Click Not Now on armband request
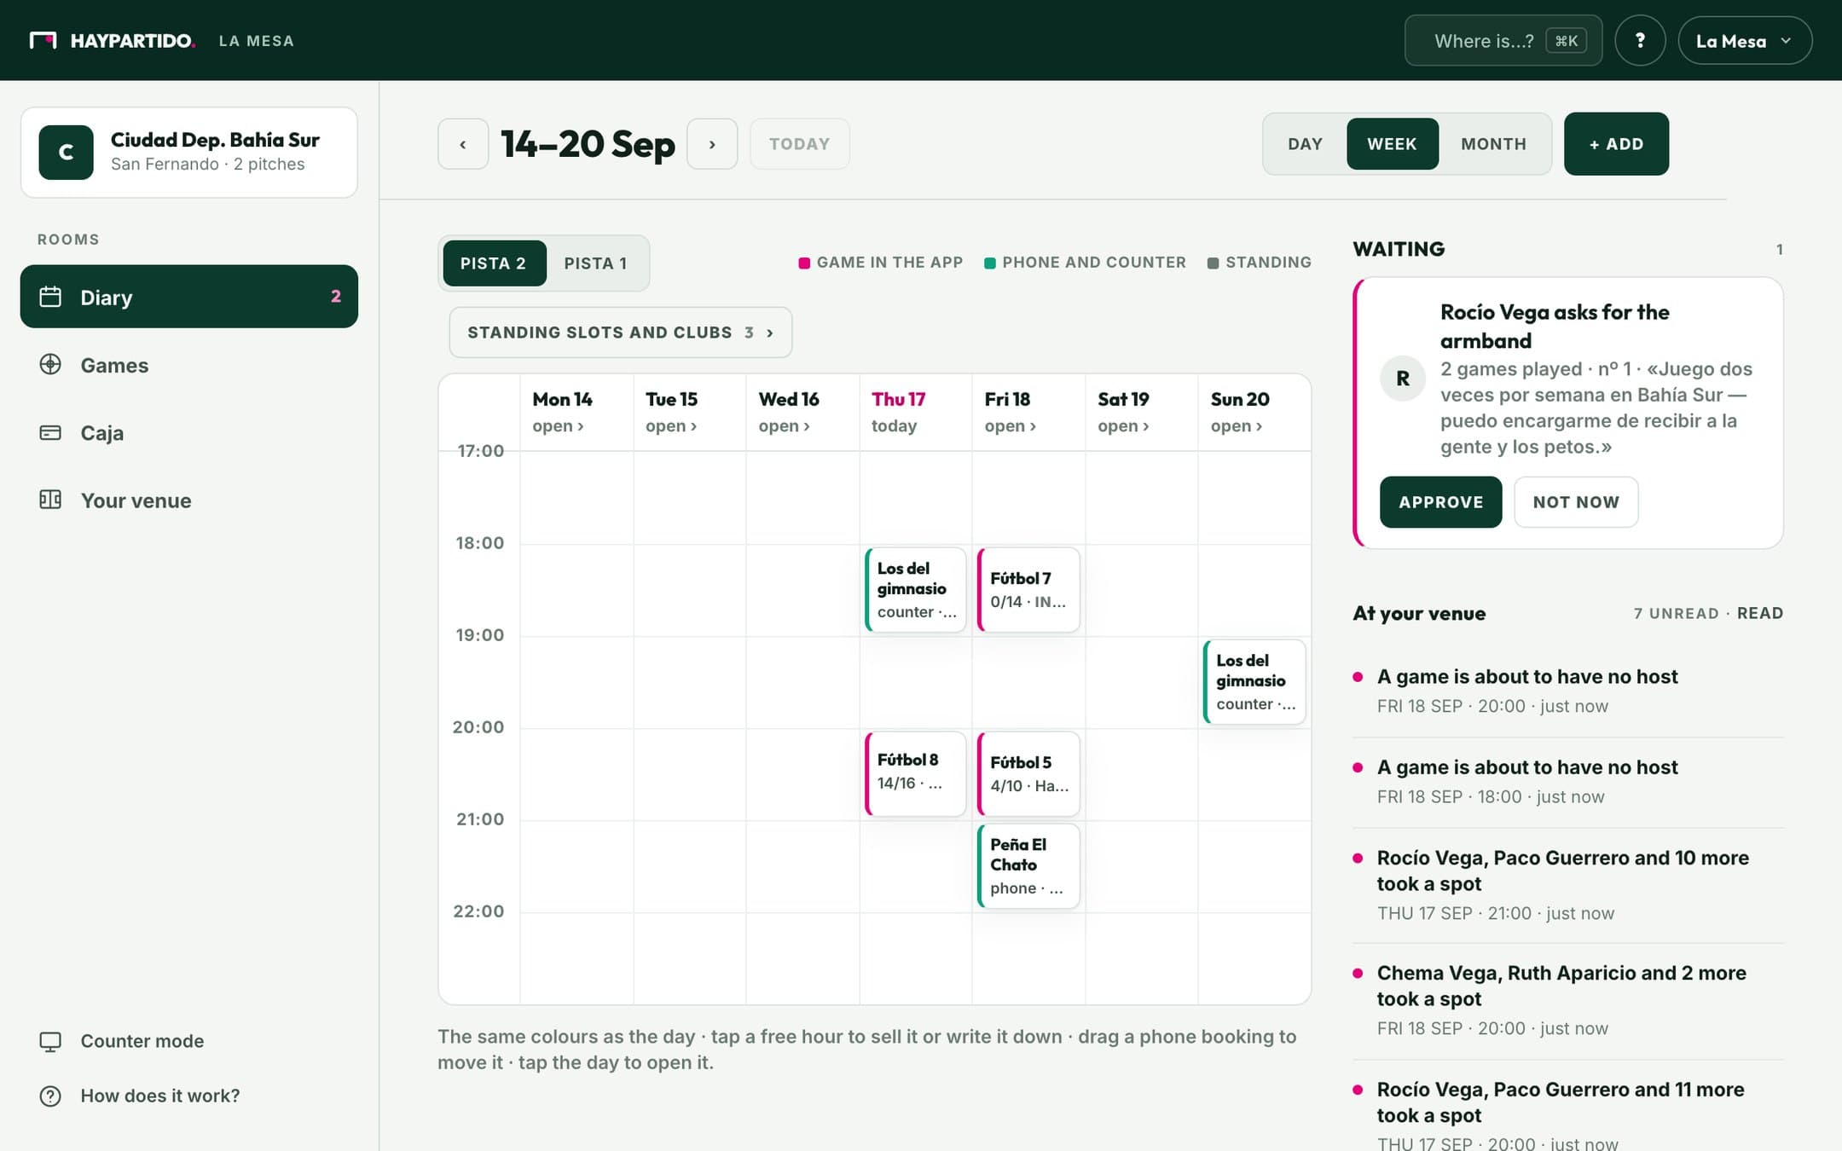Image resolution: width=1842 pixels, height=1151 pixels. click(1576, 502)
